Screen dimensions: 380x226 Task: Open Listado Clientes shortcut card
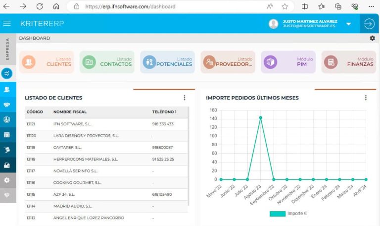coord(47,62)
